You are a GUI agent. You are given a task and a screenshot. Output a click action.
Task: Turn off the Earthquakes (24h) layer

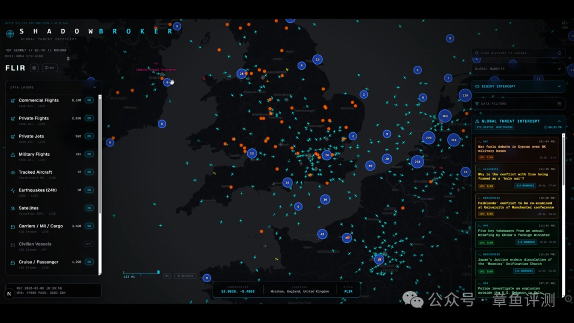point(89,190)
